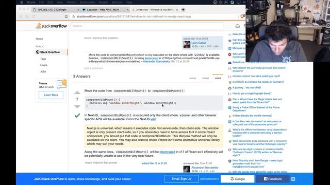Open edited Mar 13 at 21:09 link
The width and height of the screenshot is (330, 185).
pyautogui.click(x=154, y=163)
